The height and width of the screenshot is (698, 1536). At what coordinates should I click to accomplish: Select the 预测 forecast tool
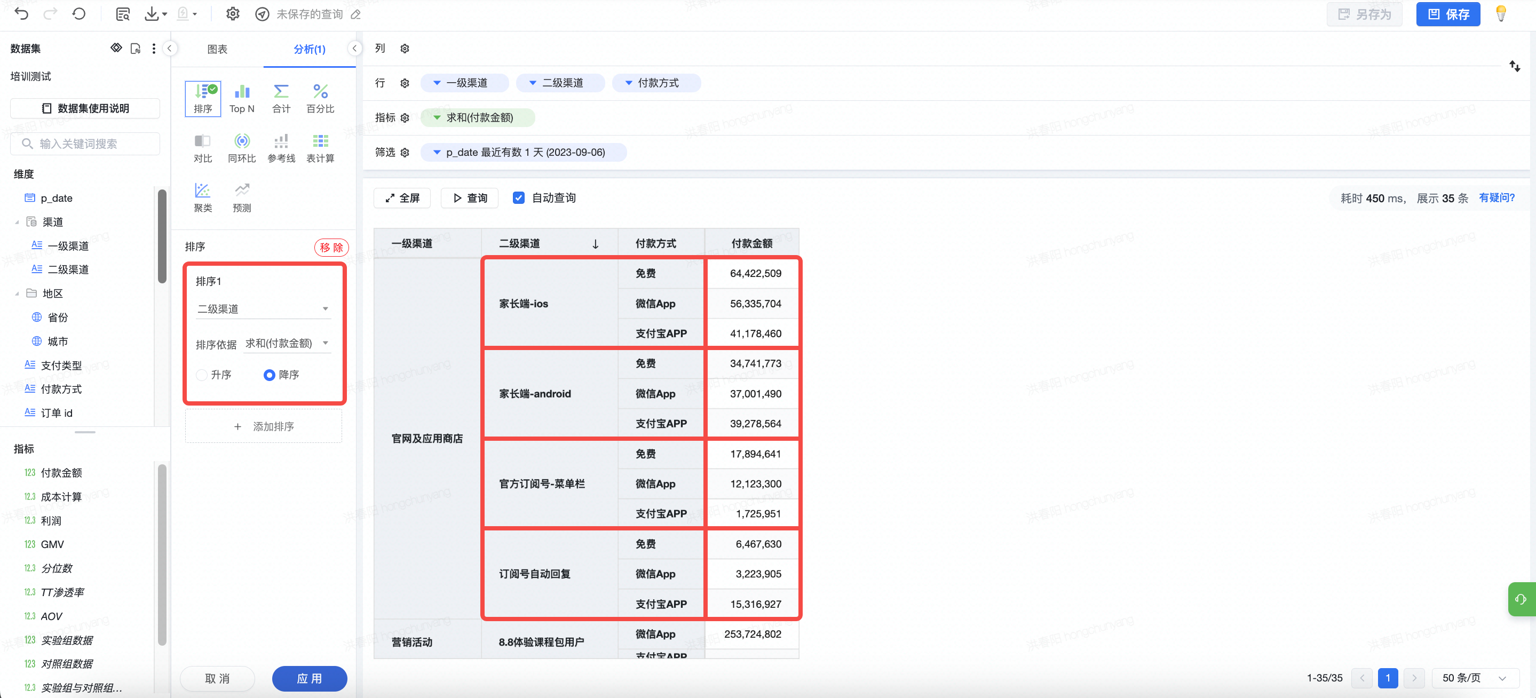click(241, 198)
